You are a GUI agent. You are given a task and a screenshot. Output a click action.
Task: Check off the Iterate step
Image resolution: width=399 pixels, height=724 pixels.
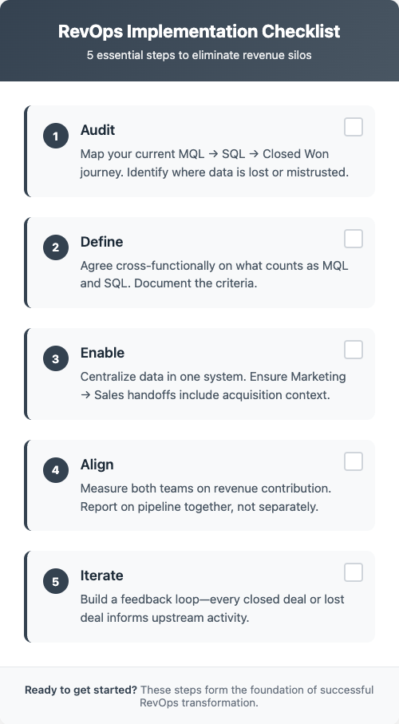(354, 572)
